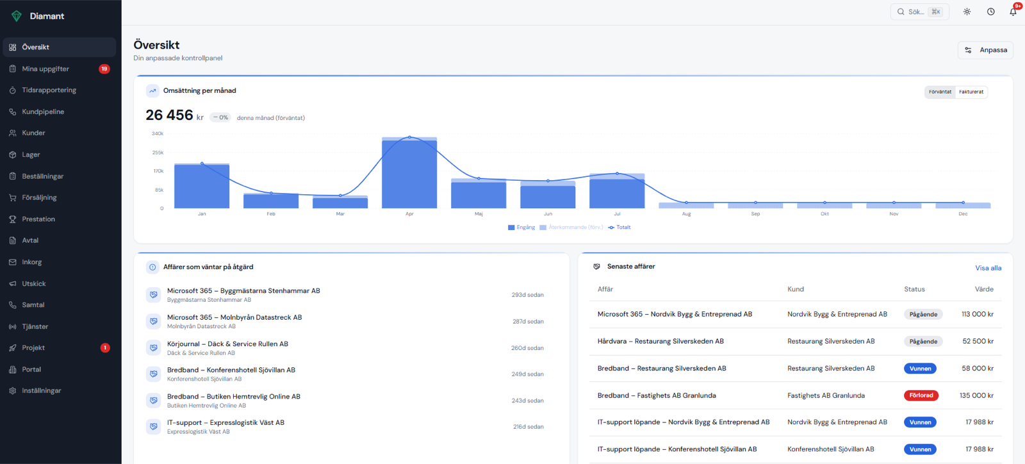This screenshot has width=1025, height=464.
Task: Click Bredband – Fastighets AB Granlunda row
Action: [796, 395]
